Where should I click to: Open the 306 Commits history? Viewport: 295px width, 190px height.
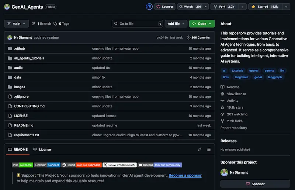point(198,37)
